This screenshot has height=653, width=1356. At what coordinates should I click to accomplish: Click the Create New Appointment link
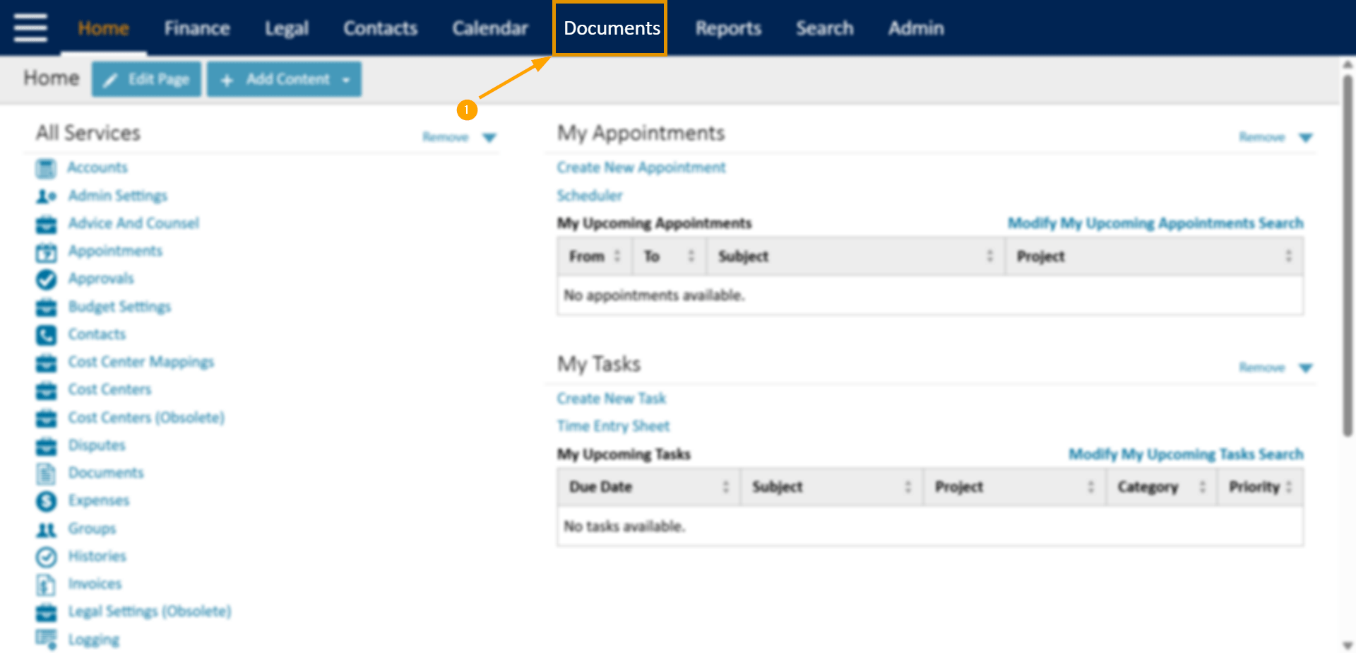641,167
